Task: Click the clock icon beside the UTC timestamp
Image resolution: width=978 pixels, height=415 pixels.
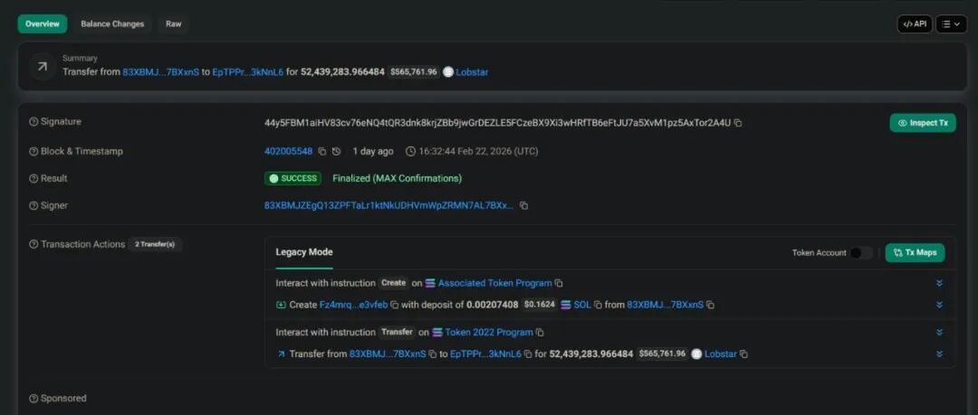Action: (410, 151)
